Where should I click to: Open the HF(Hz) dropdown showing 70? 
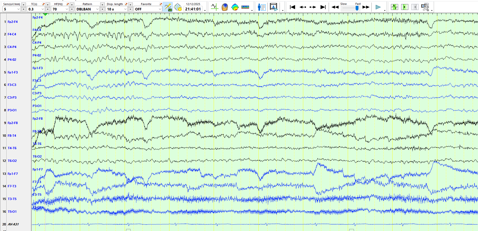60,9
